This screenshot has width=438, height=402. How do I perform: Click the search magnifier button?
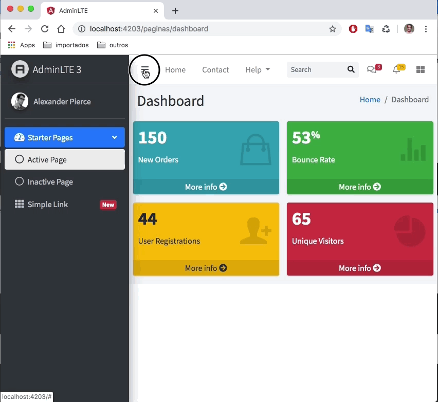[x=351, y=69]
